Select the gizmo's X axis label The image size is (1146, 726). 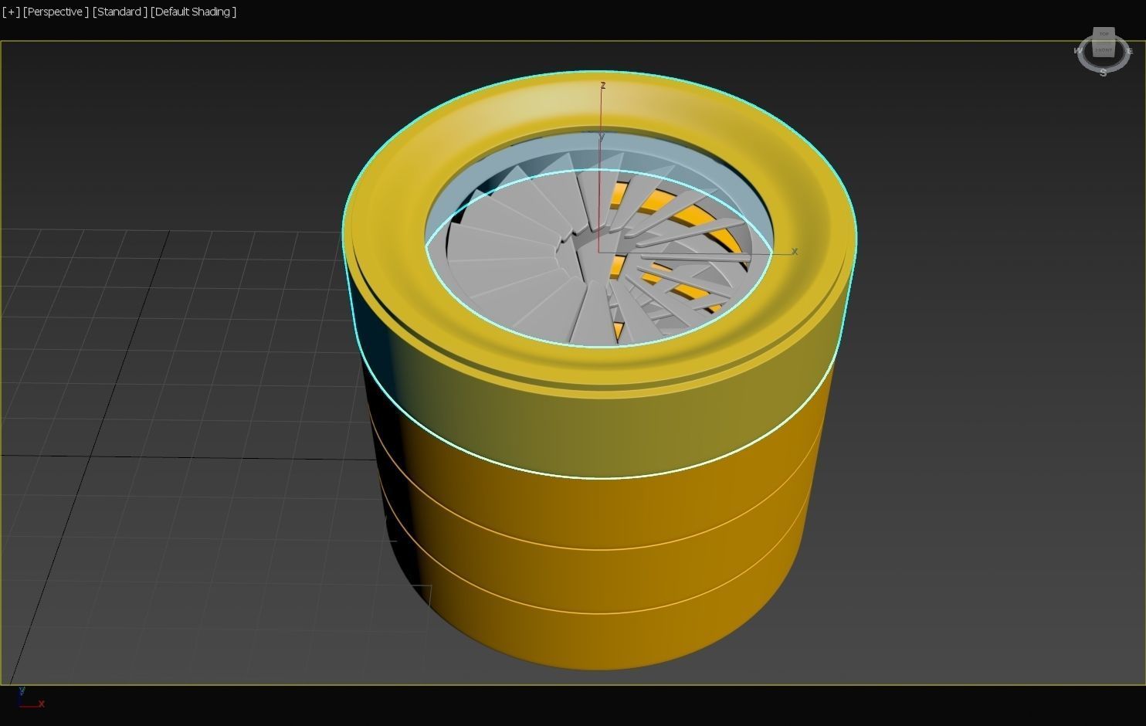point(795,252)
